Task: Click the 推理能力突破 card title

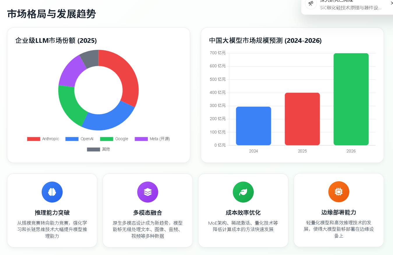Action: (52, 212)
